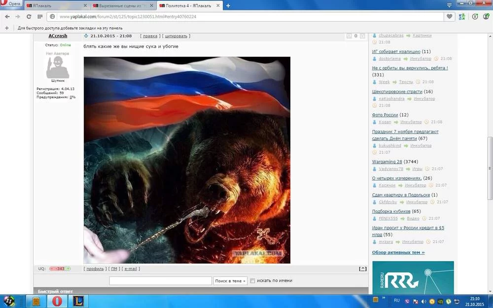Image resolution: width=493 pixels, height=308 pixels.
Task: Open the Speed Dial grid icon
Action: [40, 17]
